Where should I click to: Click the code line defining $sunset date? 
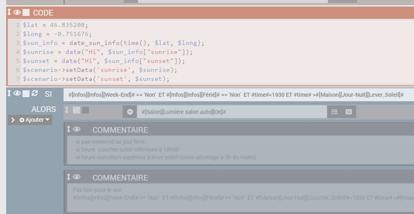click(x=104, y=61)
